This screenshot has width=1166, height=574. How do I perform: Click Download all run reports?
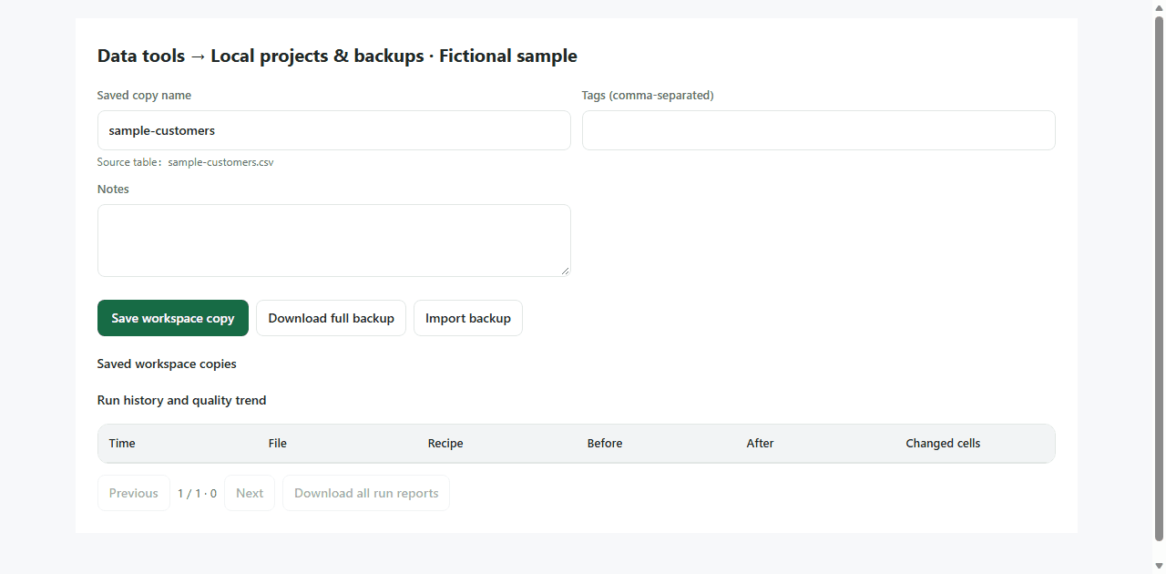pyautogui.click(x=366, y=493)
